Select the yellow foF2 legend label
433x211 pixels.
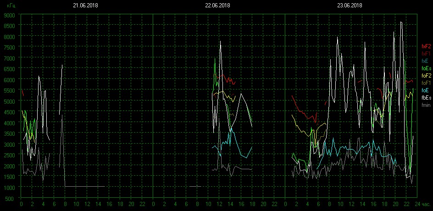(426, 76)
